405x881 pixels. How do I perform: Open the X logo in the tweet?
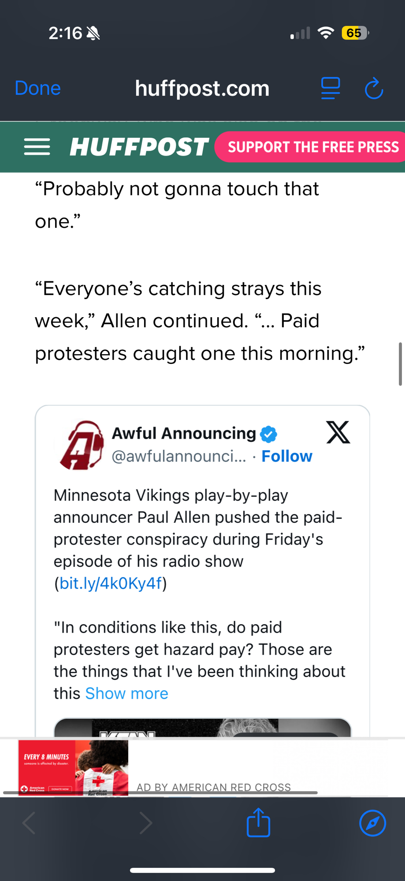click(x=338, y=432)
